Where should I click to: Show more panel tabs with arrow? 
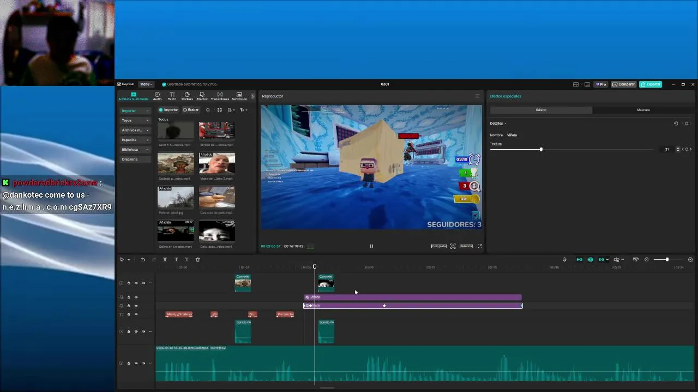click(x=252, y=96)
